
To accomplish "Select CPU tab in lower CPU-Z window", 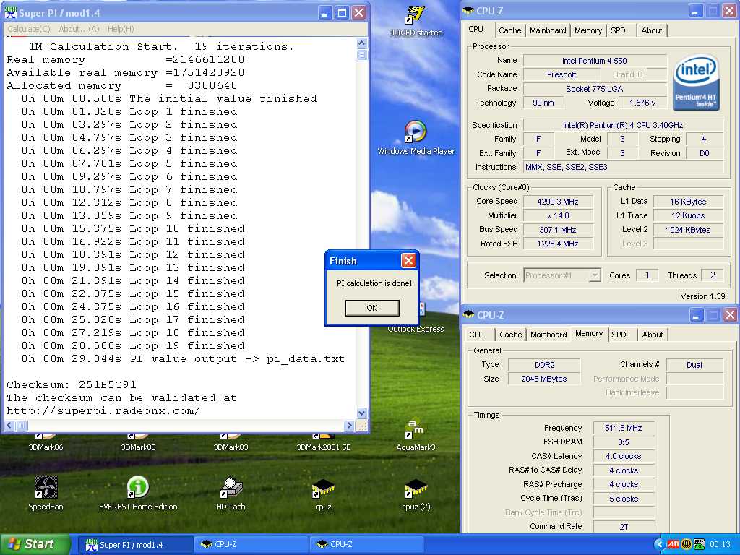I will click(477, 335).
